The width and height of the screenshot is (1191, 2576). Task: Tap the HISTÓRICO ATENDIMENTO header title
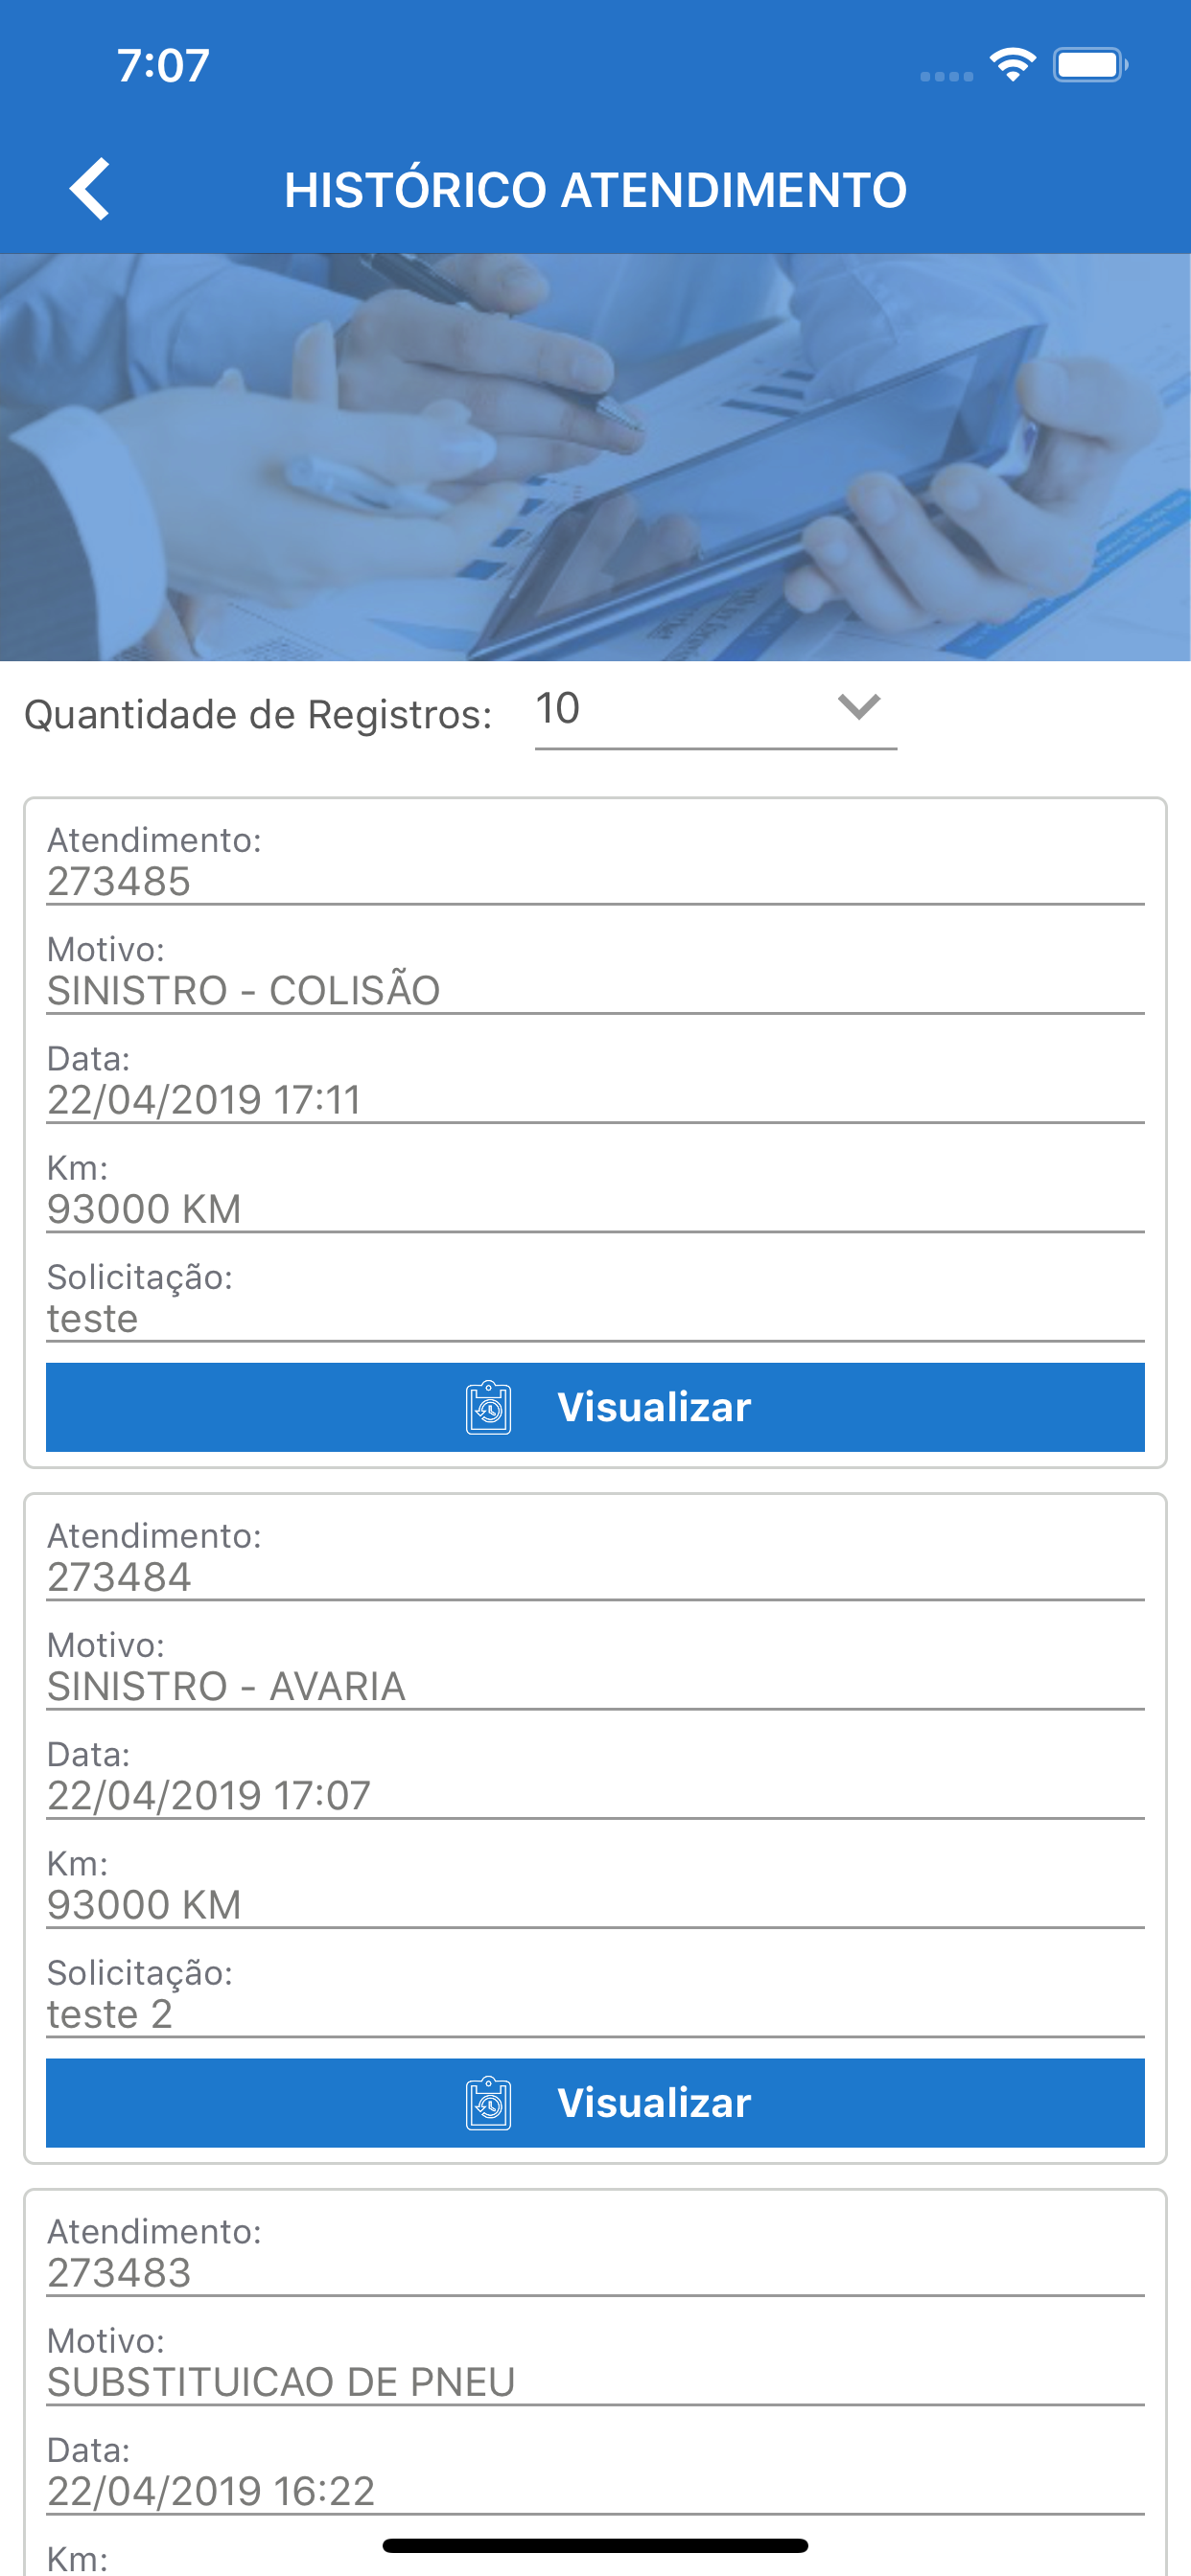click(595, 190)
